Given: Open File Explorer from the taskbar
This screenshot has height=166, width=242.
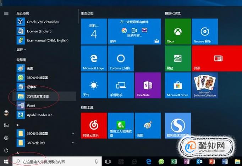Looking at the screenshot, I should tap(238, 161).
